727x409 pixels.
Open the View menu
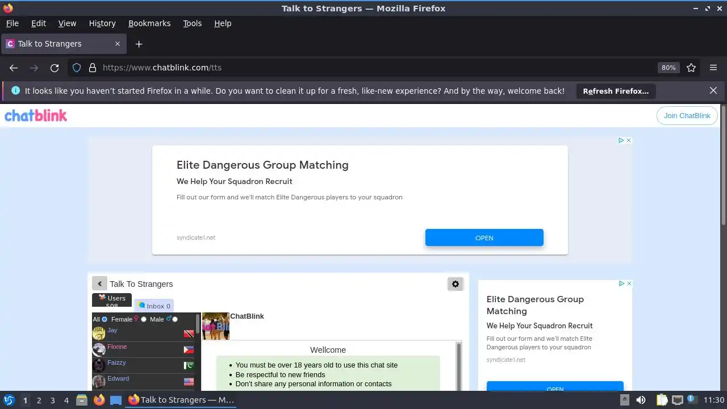[67, 23]
